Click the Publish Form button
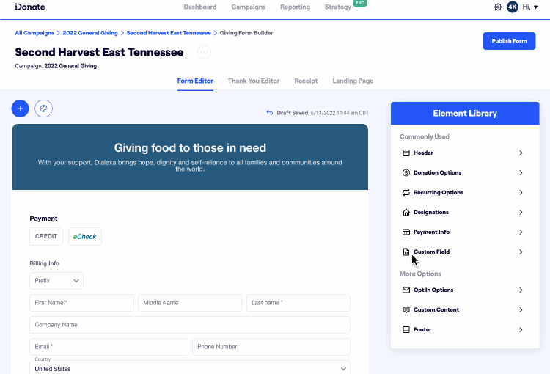The width and height of the screenshot is (550, 374). click(509, 41)
